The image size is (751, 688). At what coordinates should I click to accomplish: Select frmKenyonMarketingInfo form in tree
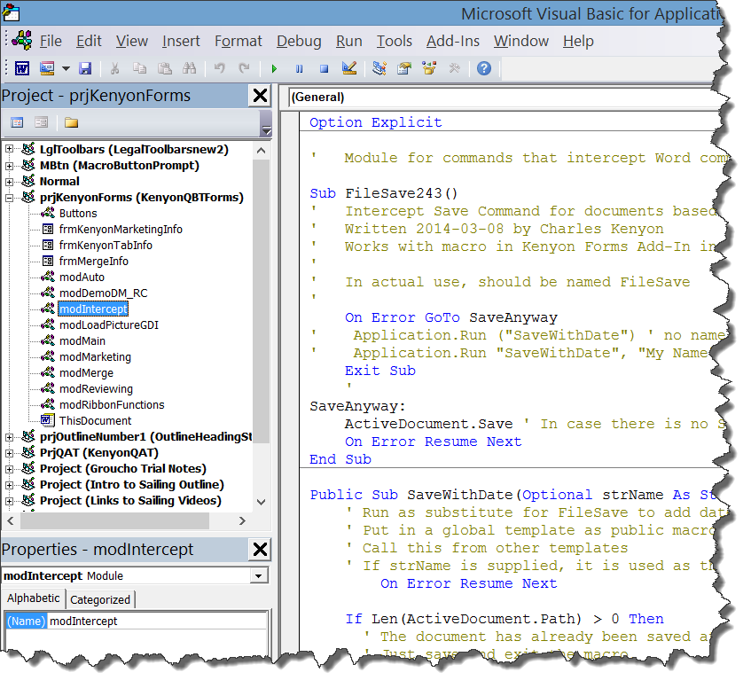(121, 230)
